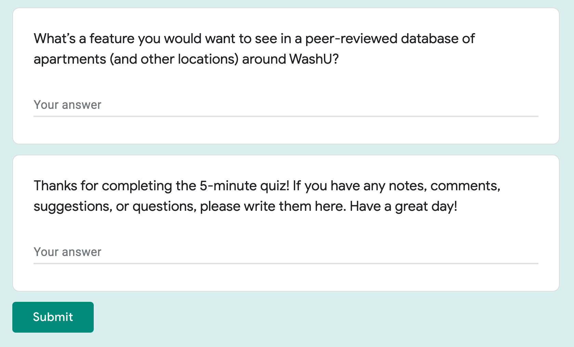Click the "Your answer" placeholder under apartments question

tap(67, 105)
